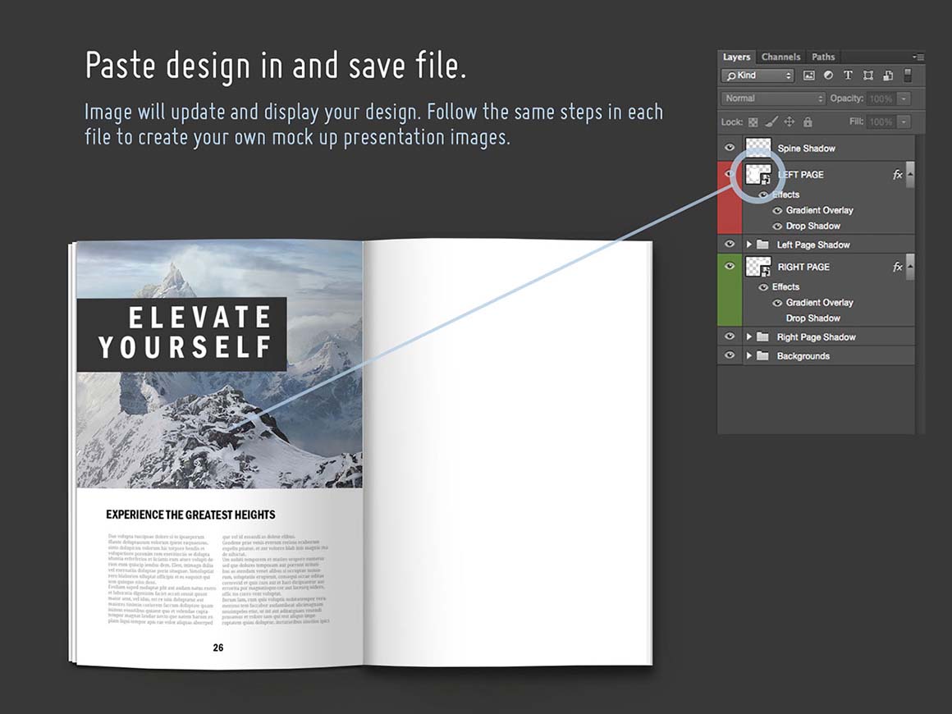The width and height of the screenshot is (952, 714).
Task: Click the adjustment layer filter icon
Action: 828,76
